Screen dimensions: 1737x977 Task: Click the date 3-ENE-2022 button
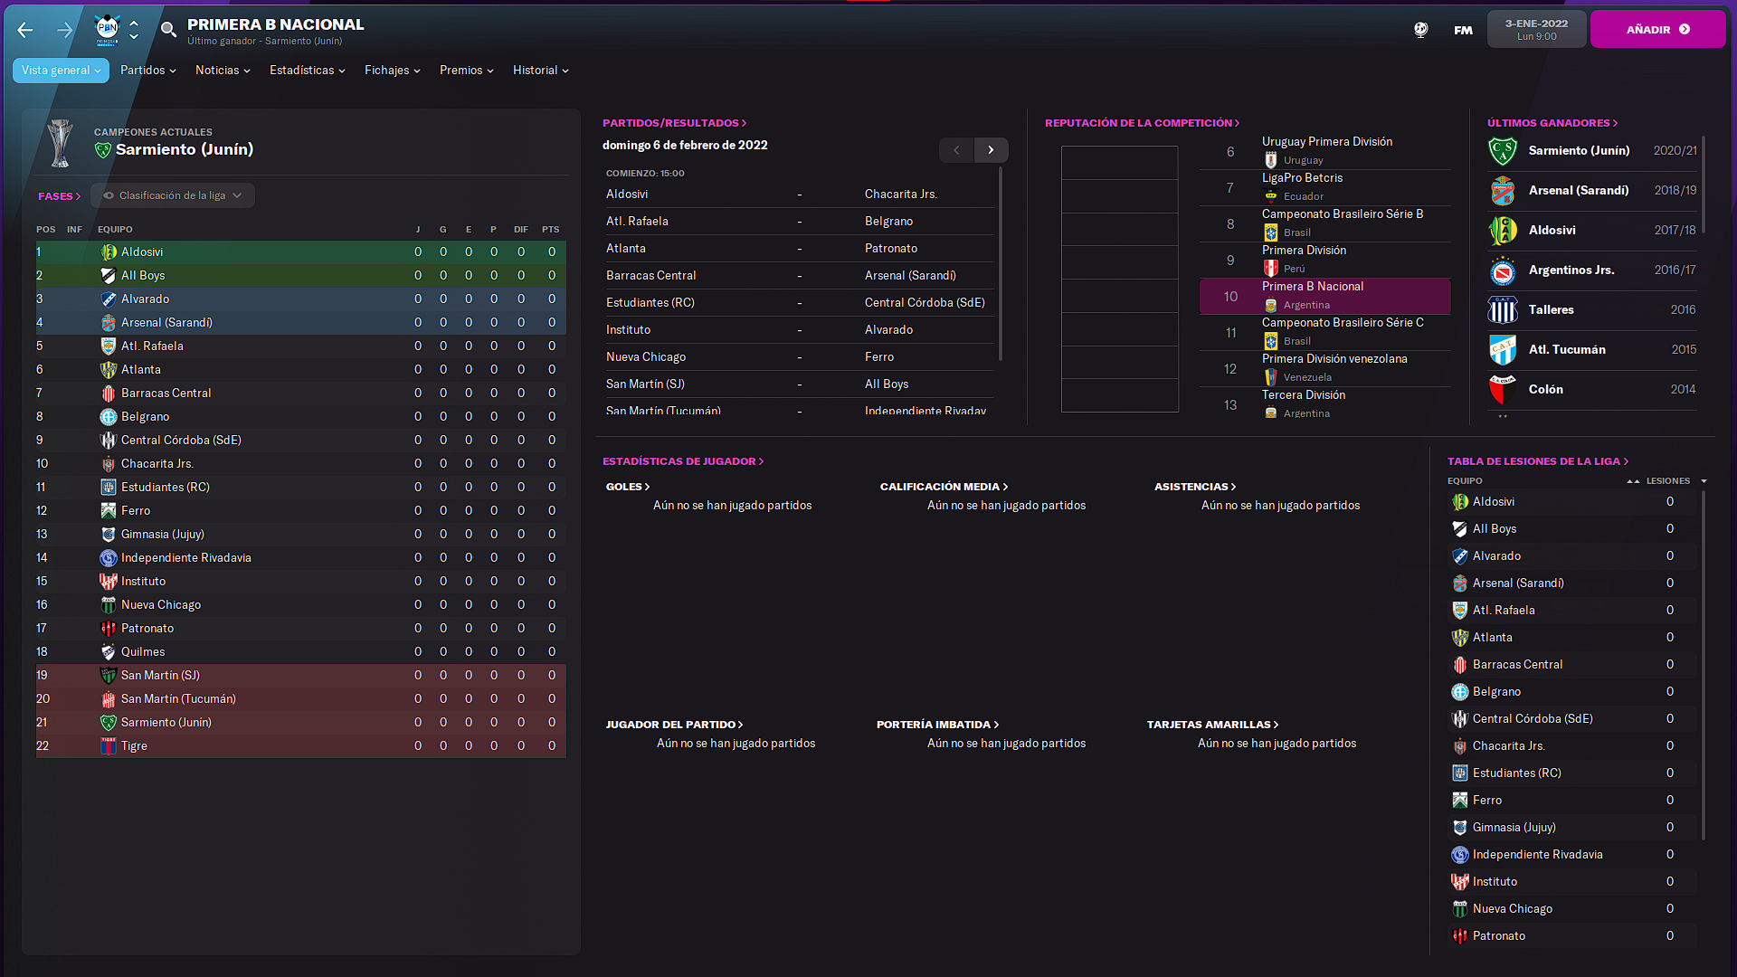tap(1536, 30)
